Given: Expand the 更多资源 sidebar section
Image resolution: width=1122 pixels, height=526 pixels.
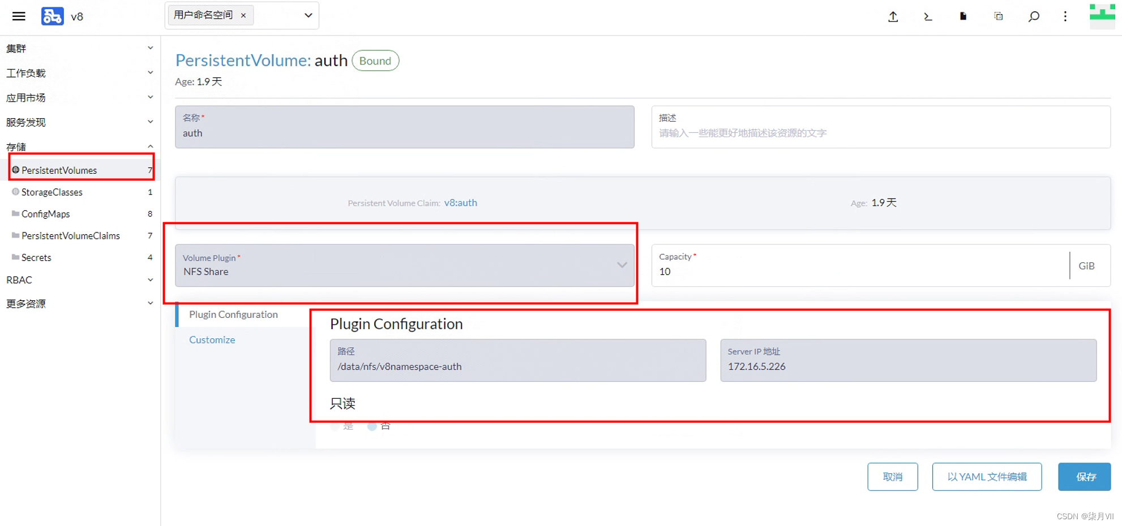Looking at the screenshot, I should [79, 304].
